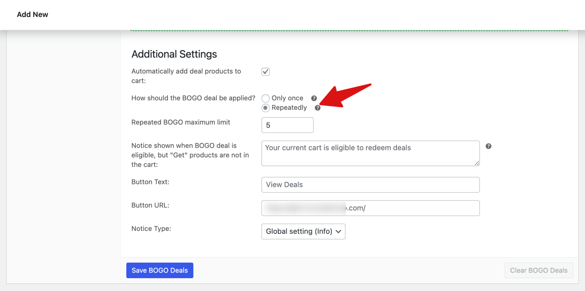The height and width of the screenshot is (291, 585).
Task: Choose the "Repeatedly" option
Action: (265, 108)
